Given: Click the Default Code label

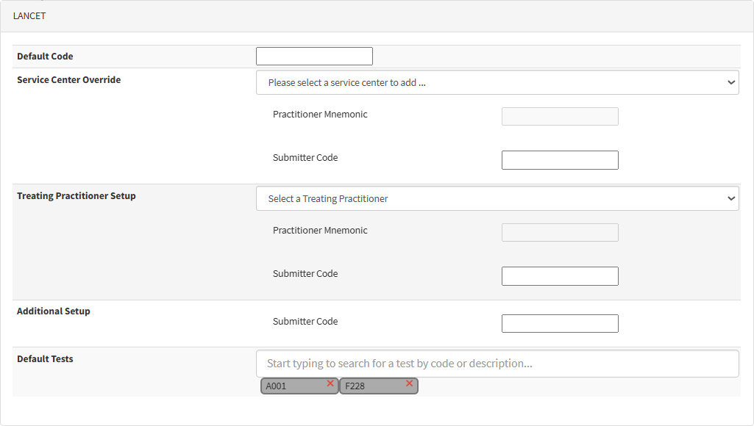Looking at the screenshot, I should point(45,57).
